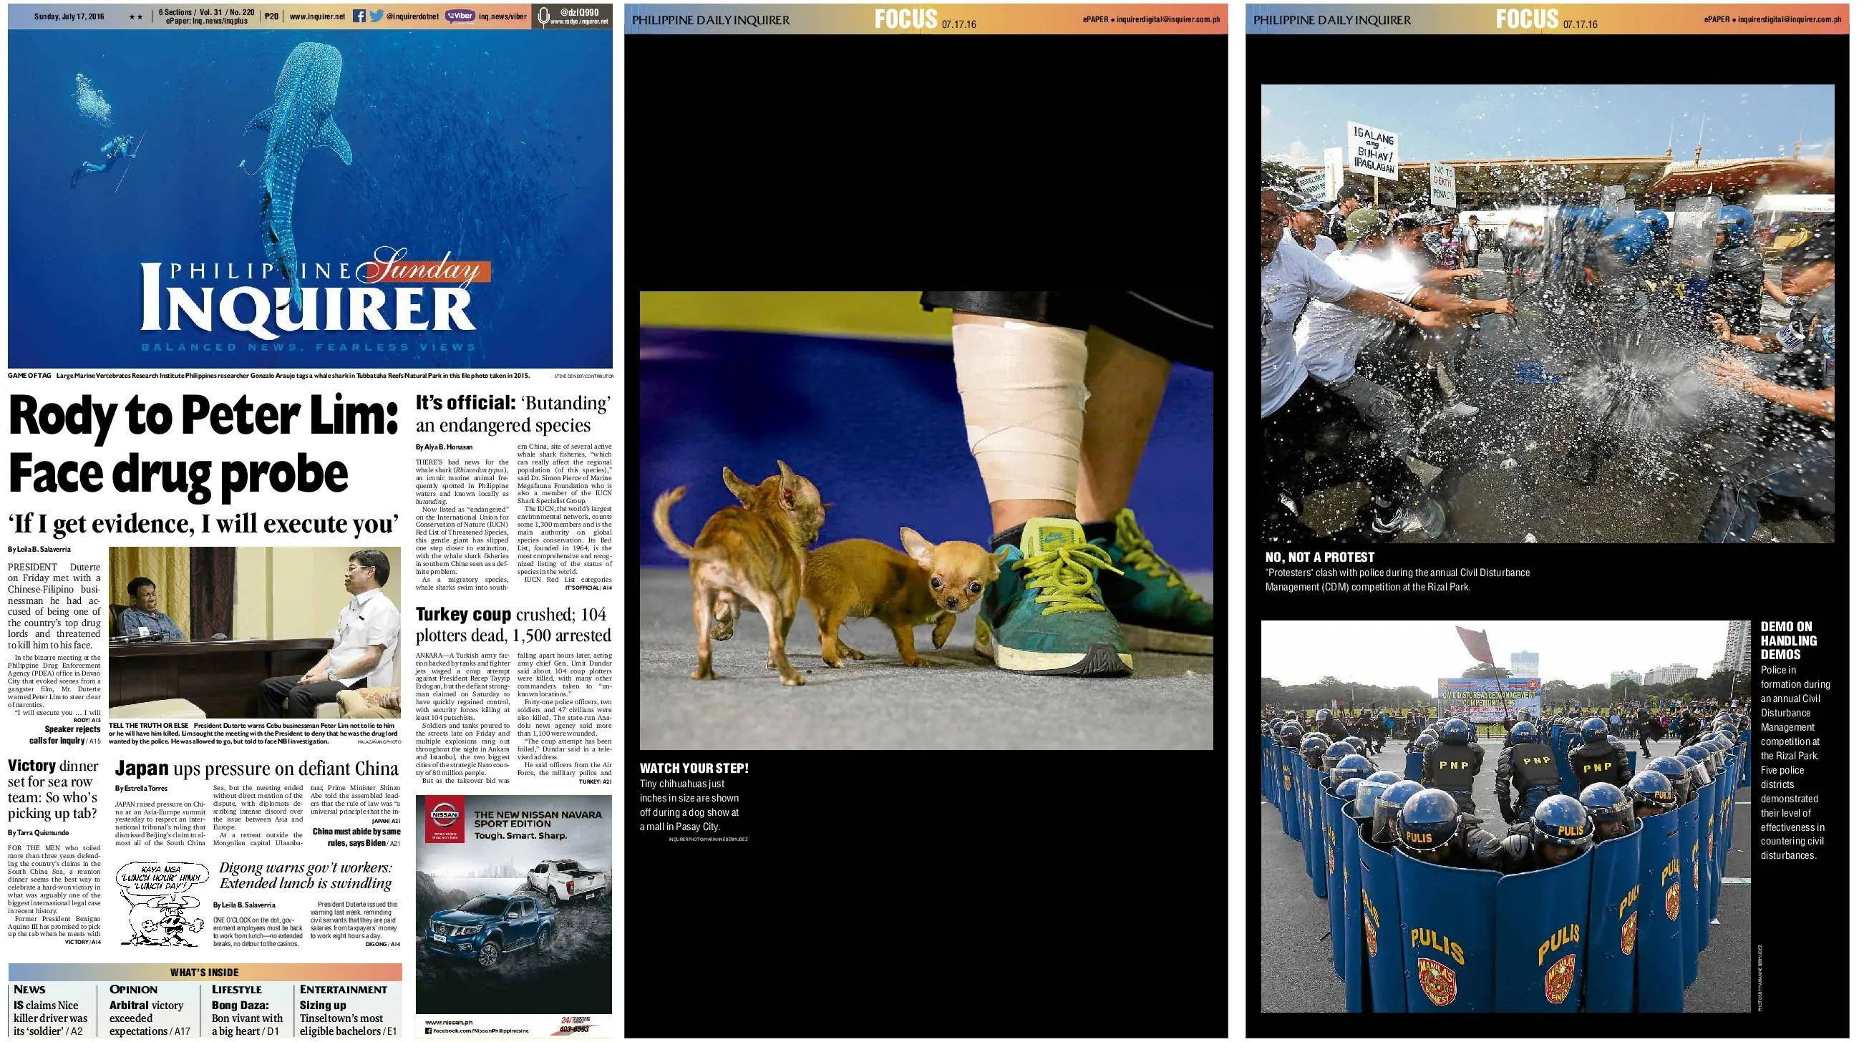Click the 'WHAT'S INSIDE' banner
Screen dimensions: 1864x1042
tap(205, 972)
